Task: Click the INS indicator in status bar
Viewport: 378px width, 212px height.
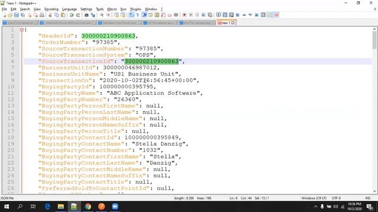Action: [367, 198]
